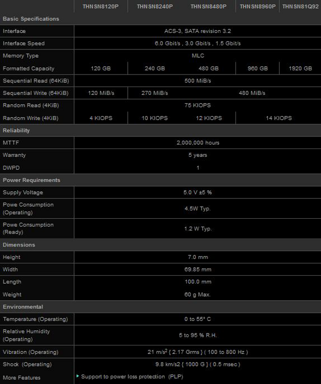Click the 14 KIOPS random write value
Viewport: 321px width, 384px height.
point(279,118)
